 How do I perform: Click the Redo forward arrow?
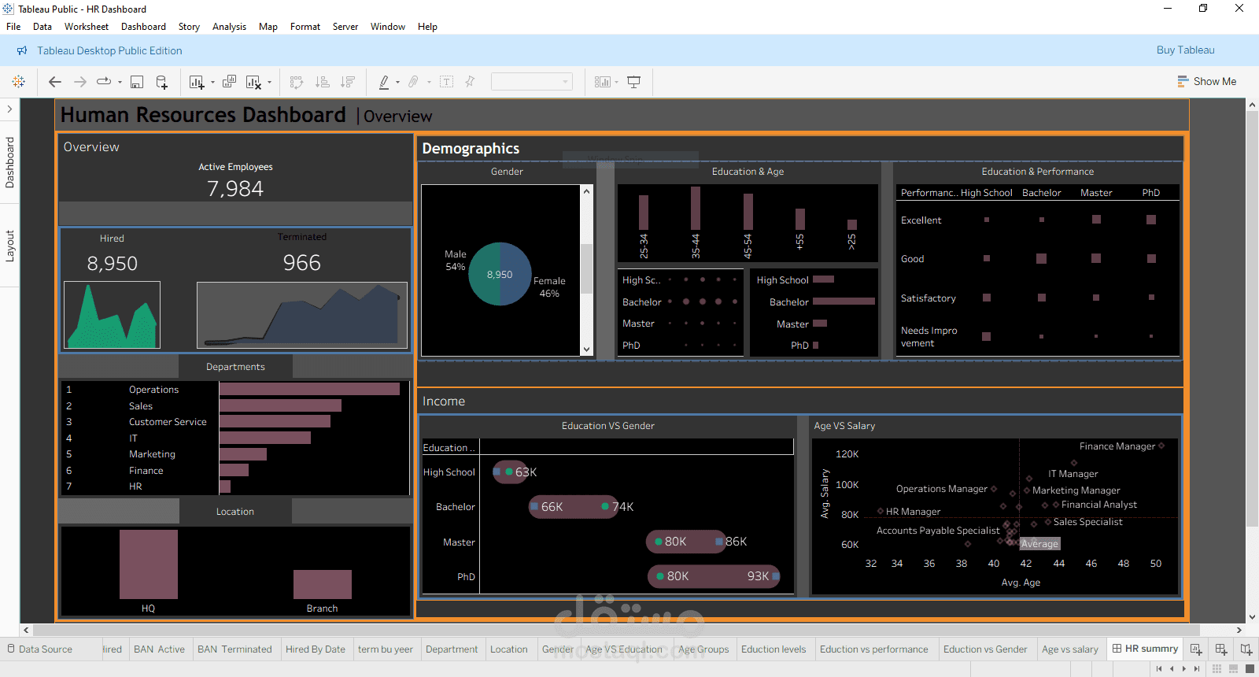pyautogui.click(x=79, y=82)
